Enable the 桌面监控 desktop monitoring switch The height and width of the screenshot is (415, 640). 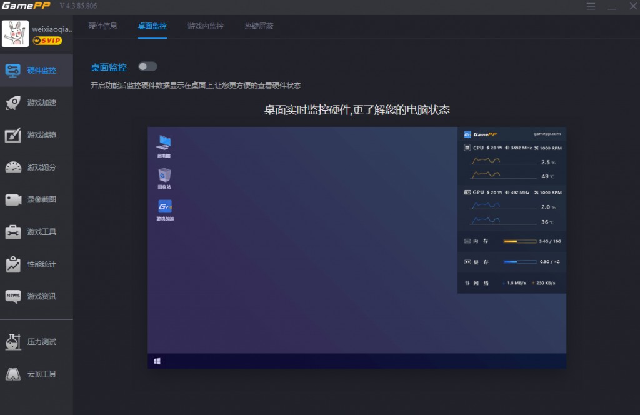pos(147,66)
